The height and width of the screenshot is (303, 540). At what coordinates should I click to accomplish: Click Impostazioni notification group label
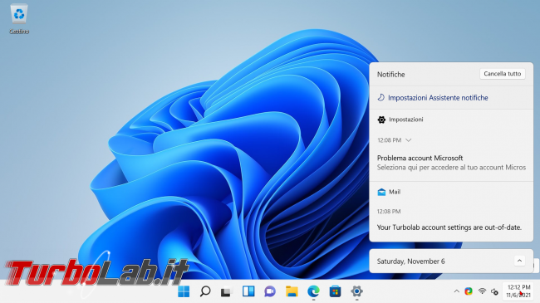pos(406,120)
